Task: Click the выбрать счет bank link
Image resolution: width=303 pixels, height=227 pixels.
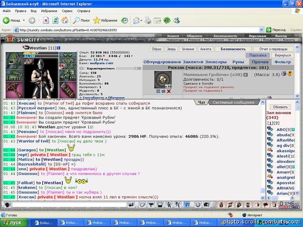Action: coord(102,63)
